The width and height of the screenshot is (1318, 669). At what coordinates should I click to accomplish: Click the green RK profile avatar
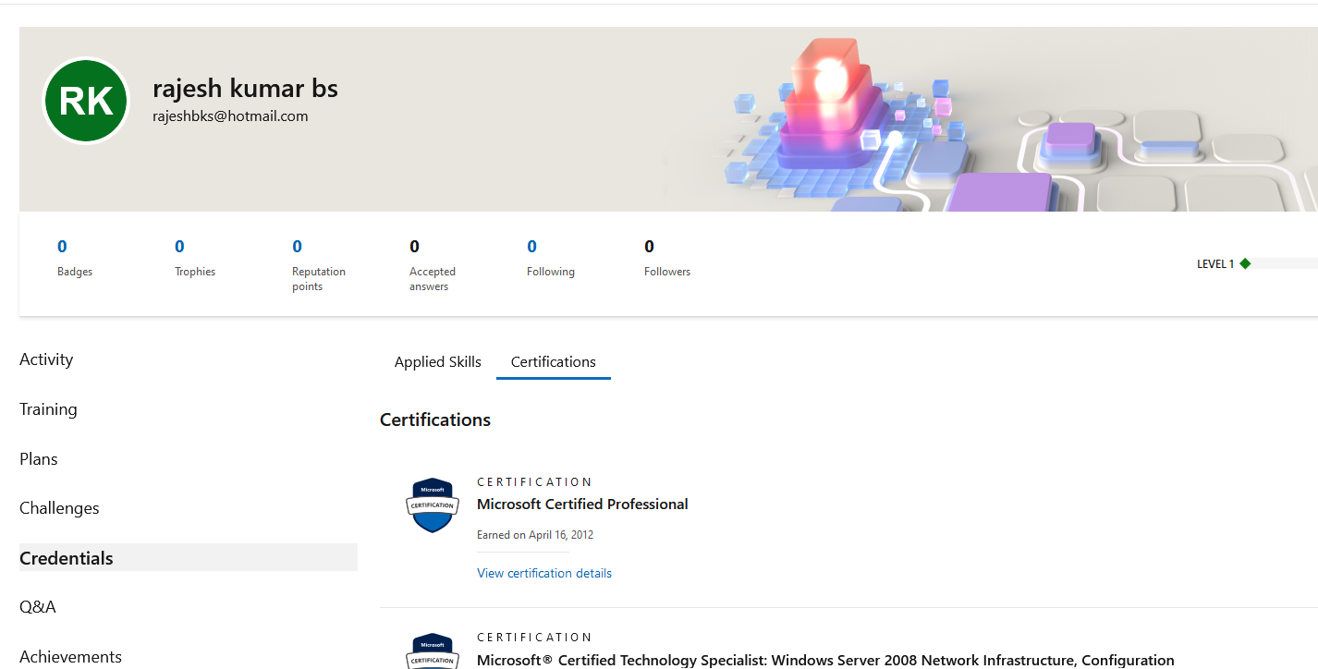[86, 101]
